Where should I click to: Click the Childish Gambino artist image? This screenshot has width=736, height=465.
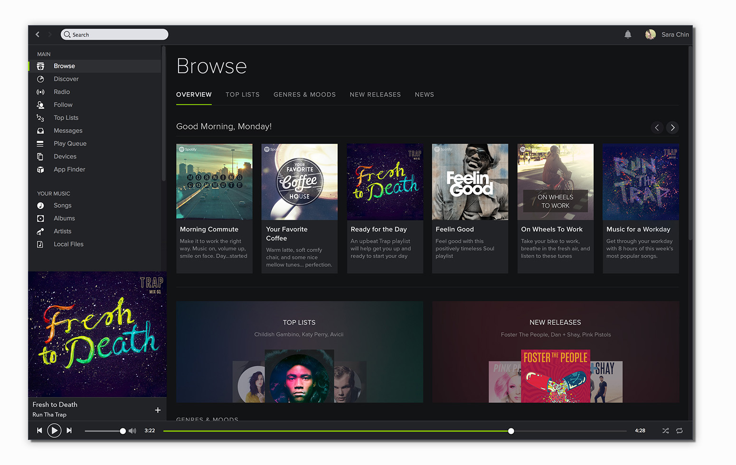pos(299,376)
